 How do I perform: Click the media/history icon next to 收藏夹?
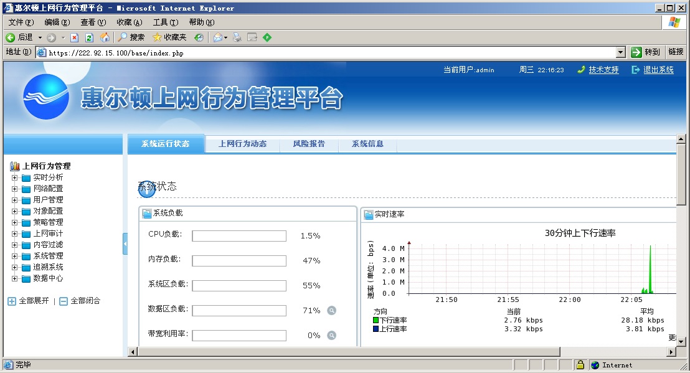pyautogui.click(x=199, y=38)
